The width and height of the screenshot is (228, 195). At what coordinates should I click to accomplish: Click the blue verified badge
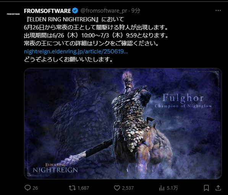[x=75, y=11]
